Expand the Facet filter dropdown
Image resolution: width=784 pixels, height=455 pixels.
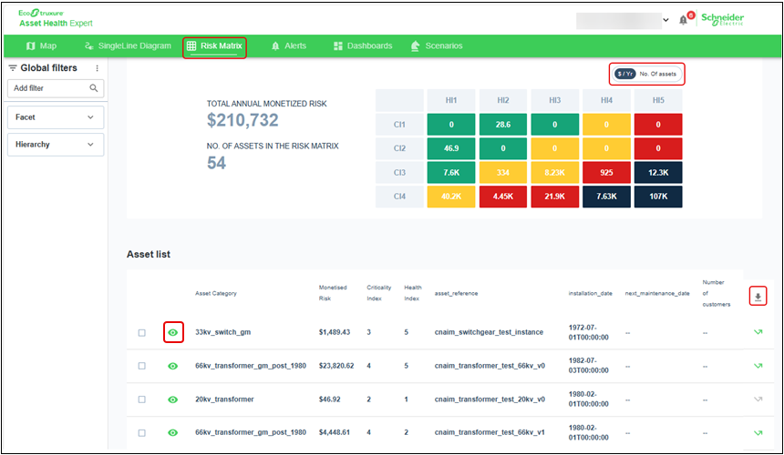[55, 117]
